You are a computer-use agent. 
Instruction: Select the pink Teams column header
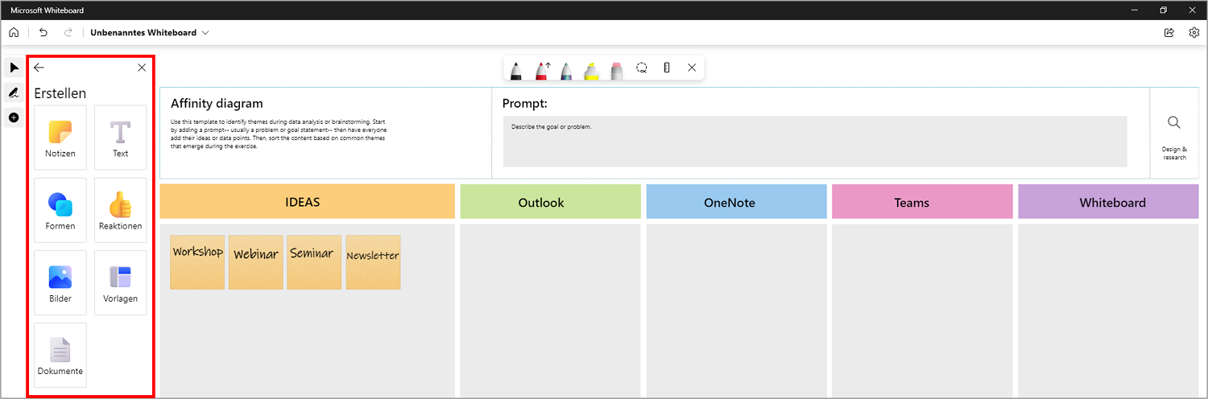point(922,202)
